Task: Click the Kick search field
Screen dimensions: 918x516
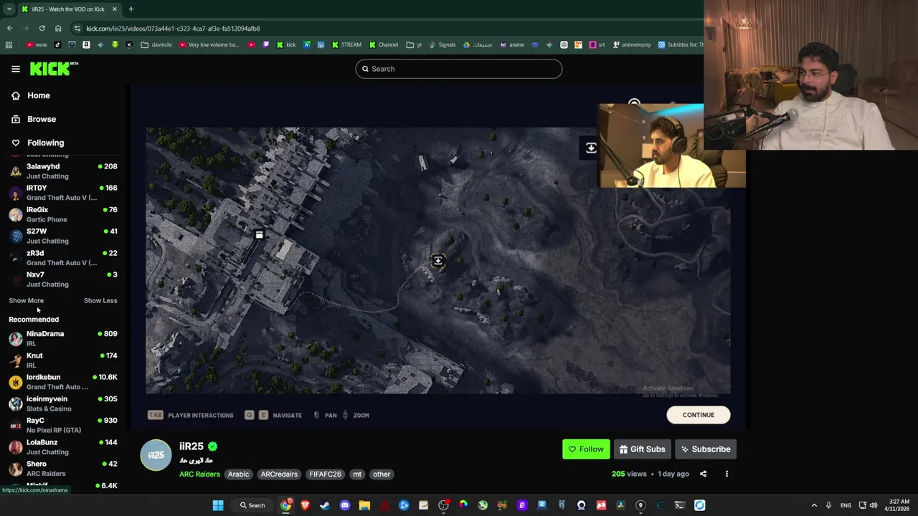Action: [x=458, y=69]
